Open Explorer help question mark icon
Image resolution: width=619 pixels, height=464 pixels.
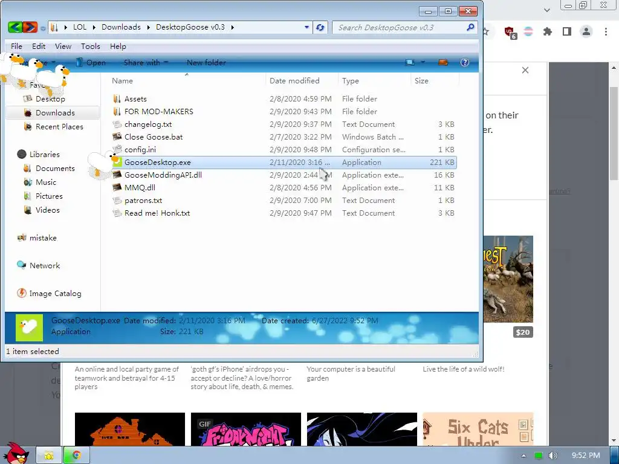click(465, 62)
